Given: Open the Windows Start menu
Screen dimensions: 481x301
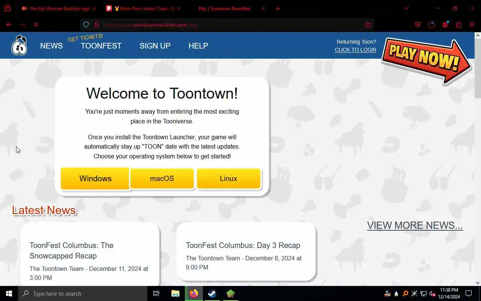Looking at the screenshot, I should click(9, 293).
